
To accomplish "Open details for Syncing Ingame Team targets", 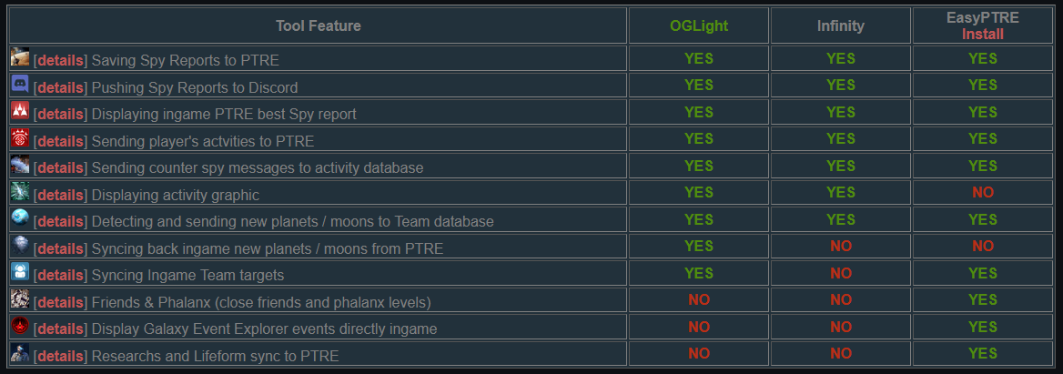I will click(x=60, y=275).
